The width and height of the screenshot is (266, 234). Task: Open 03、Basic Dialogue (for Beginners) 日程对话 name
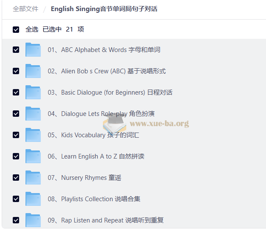(110, 92)
